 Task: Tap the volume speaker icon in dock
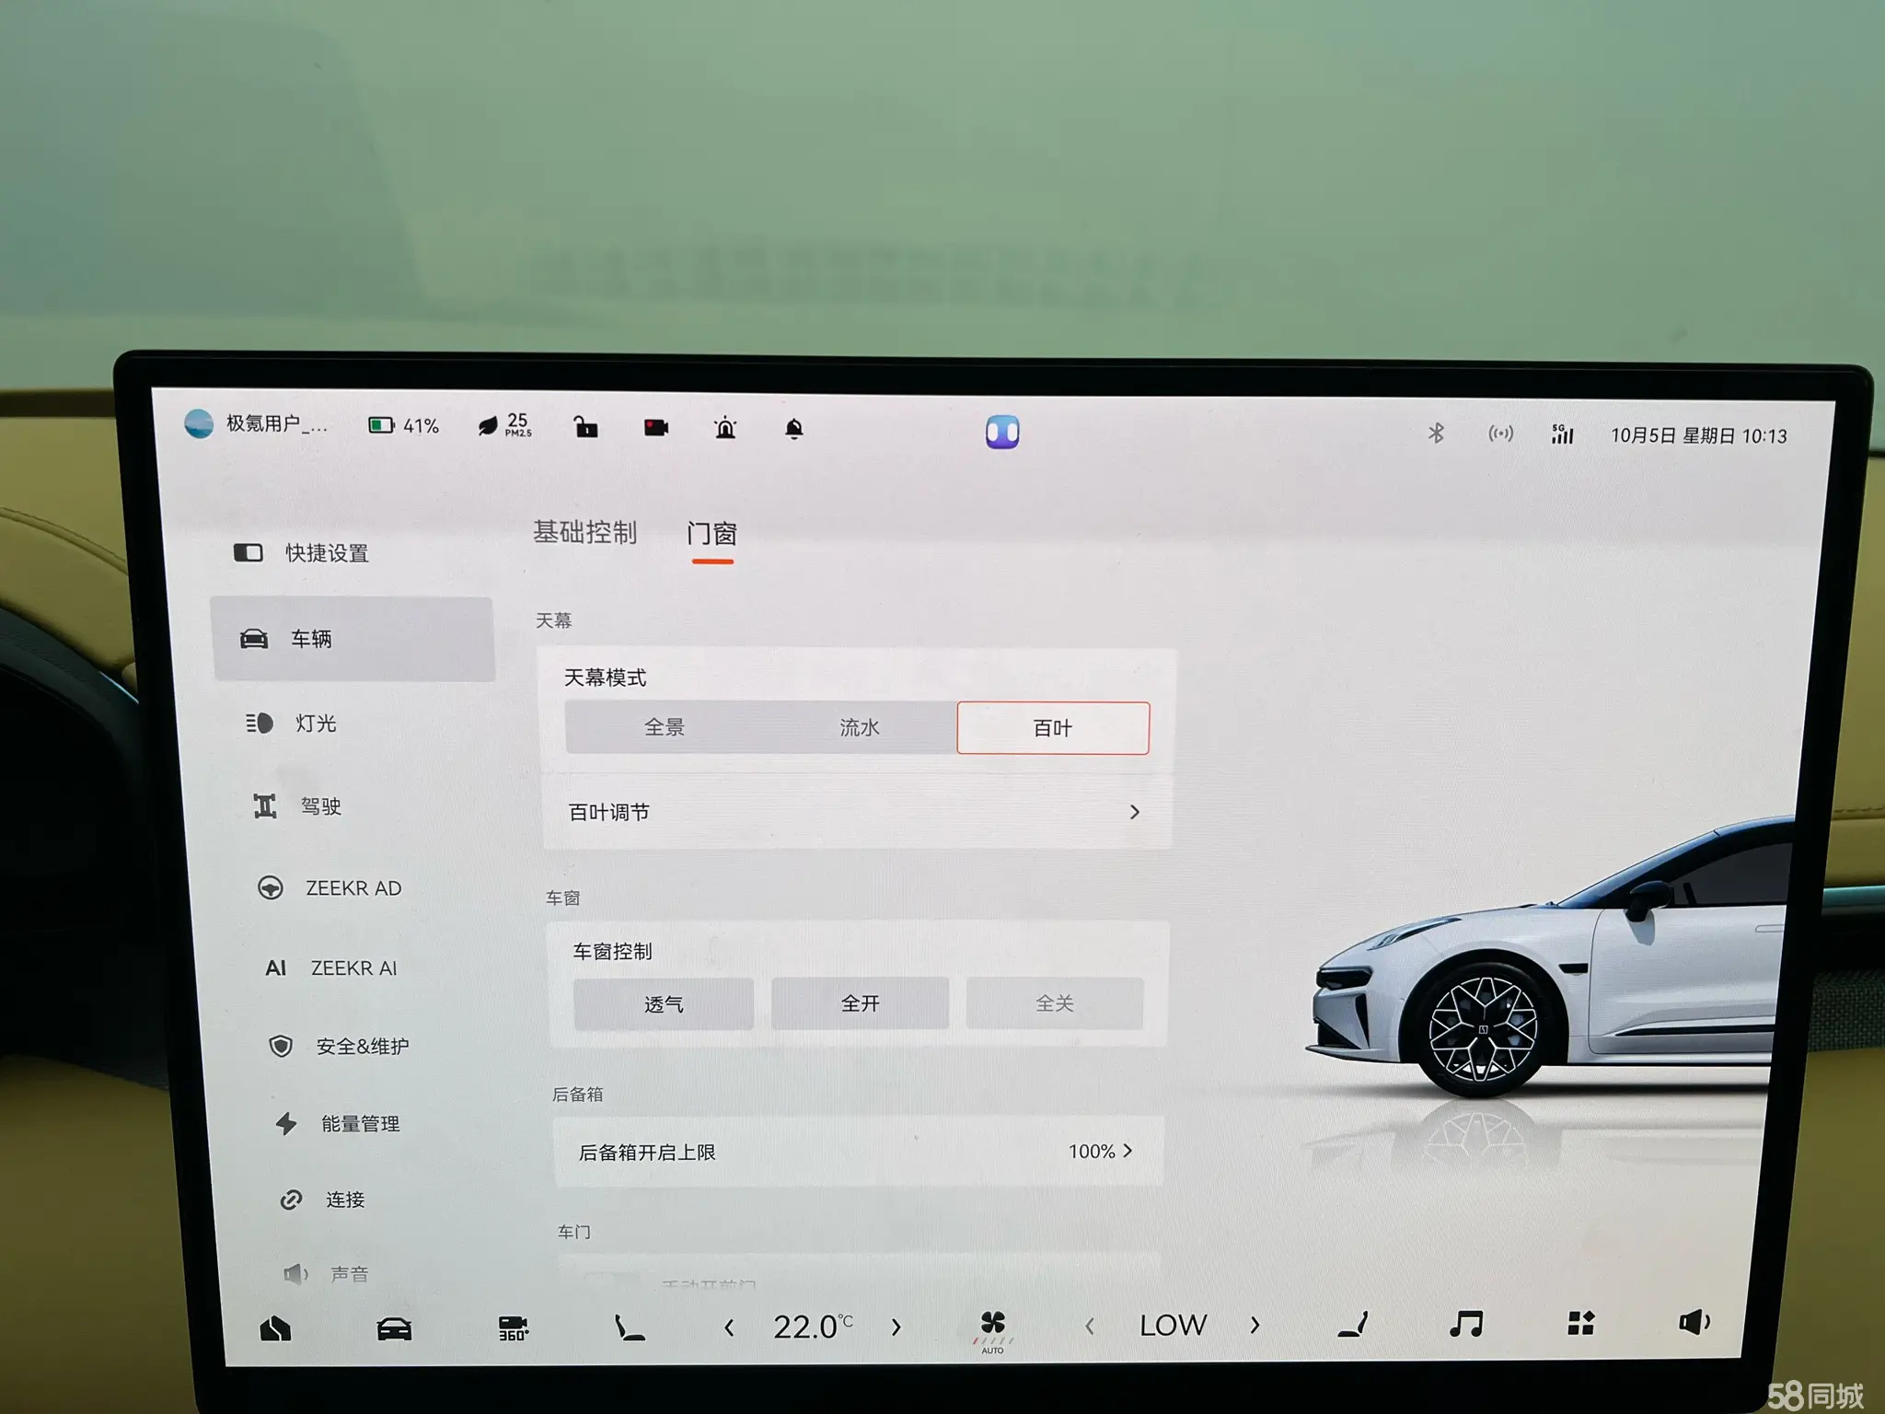pyautogui.click(x=1694, y=1322)
